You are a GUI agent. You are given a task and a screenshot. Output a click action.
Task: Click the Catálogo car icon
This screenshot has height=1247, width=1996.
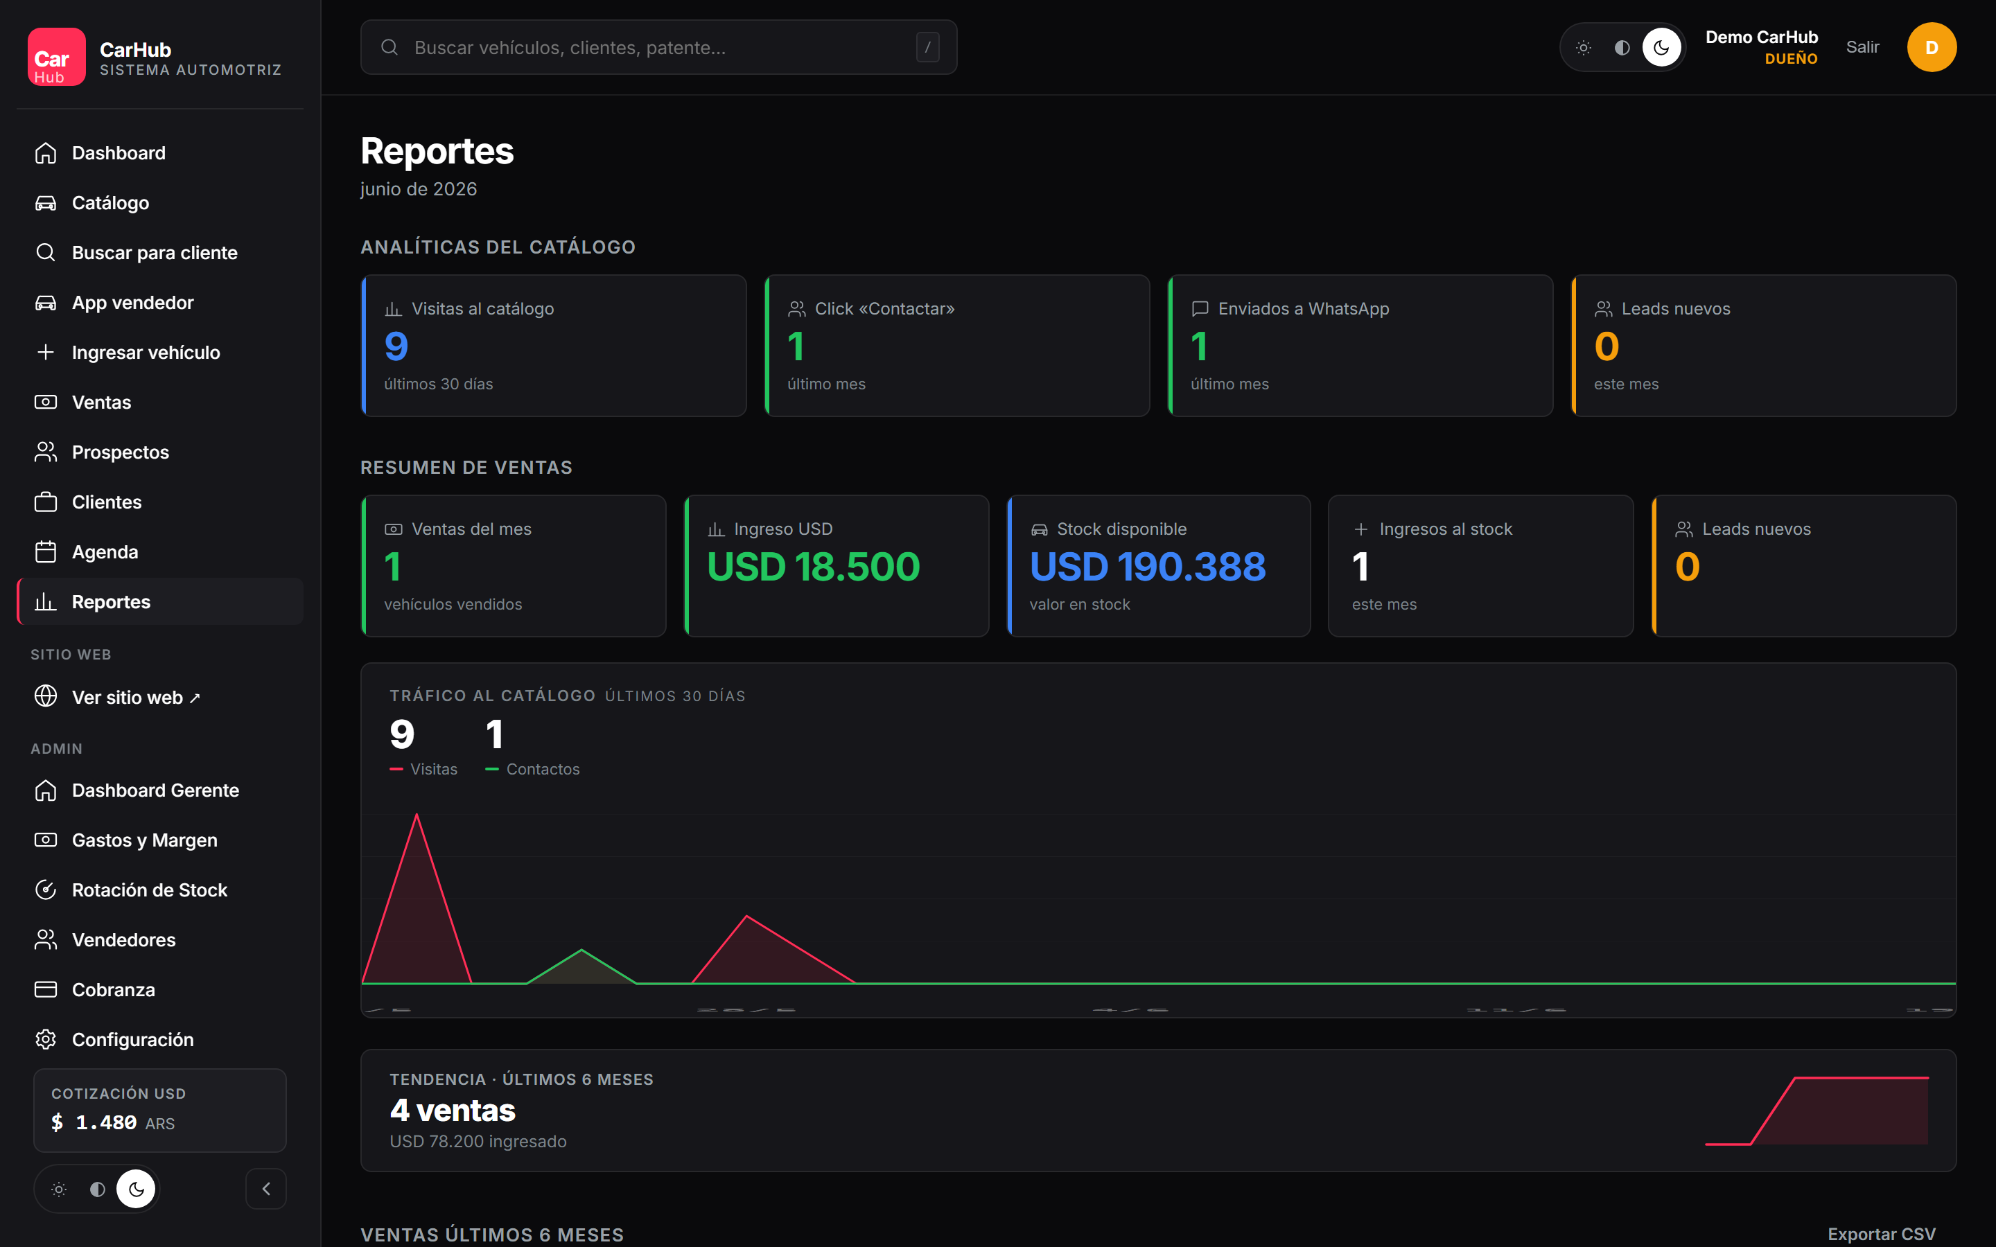click(x=45, y=203)
